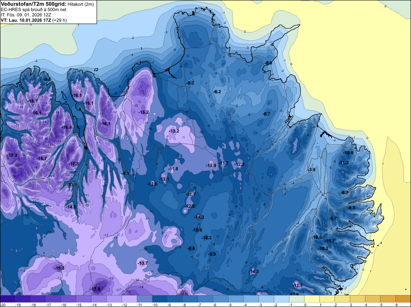Click the -14.2 temperature value
Screen dimensions: 411x307
point(199,217)
